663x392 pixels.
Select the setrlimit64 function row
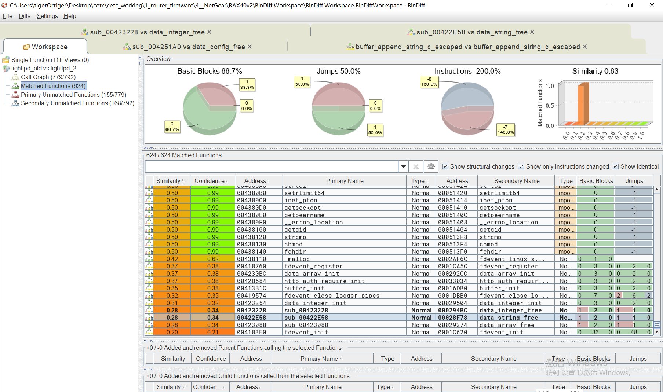point(399,193)
